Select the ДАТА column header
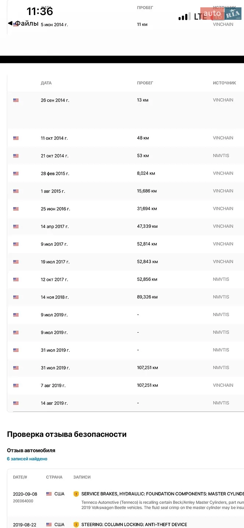Screen dimensions: 244x528 46,83
